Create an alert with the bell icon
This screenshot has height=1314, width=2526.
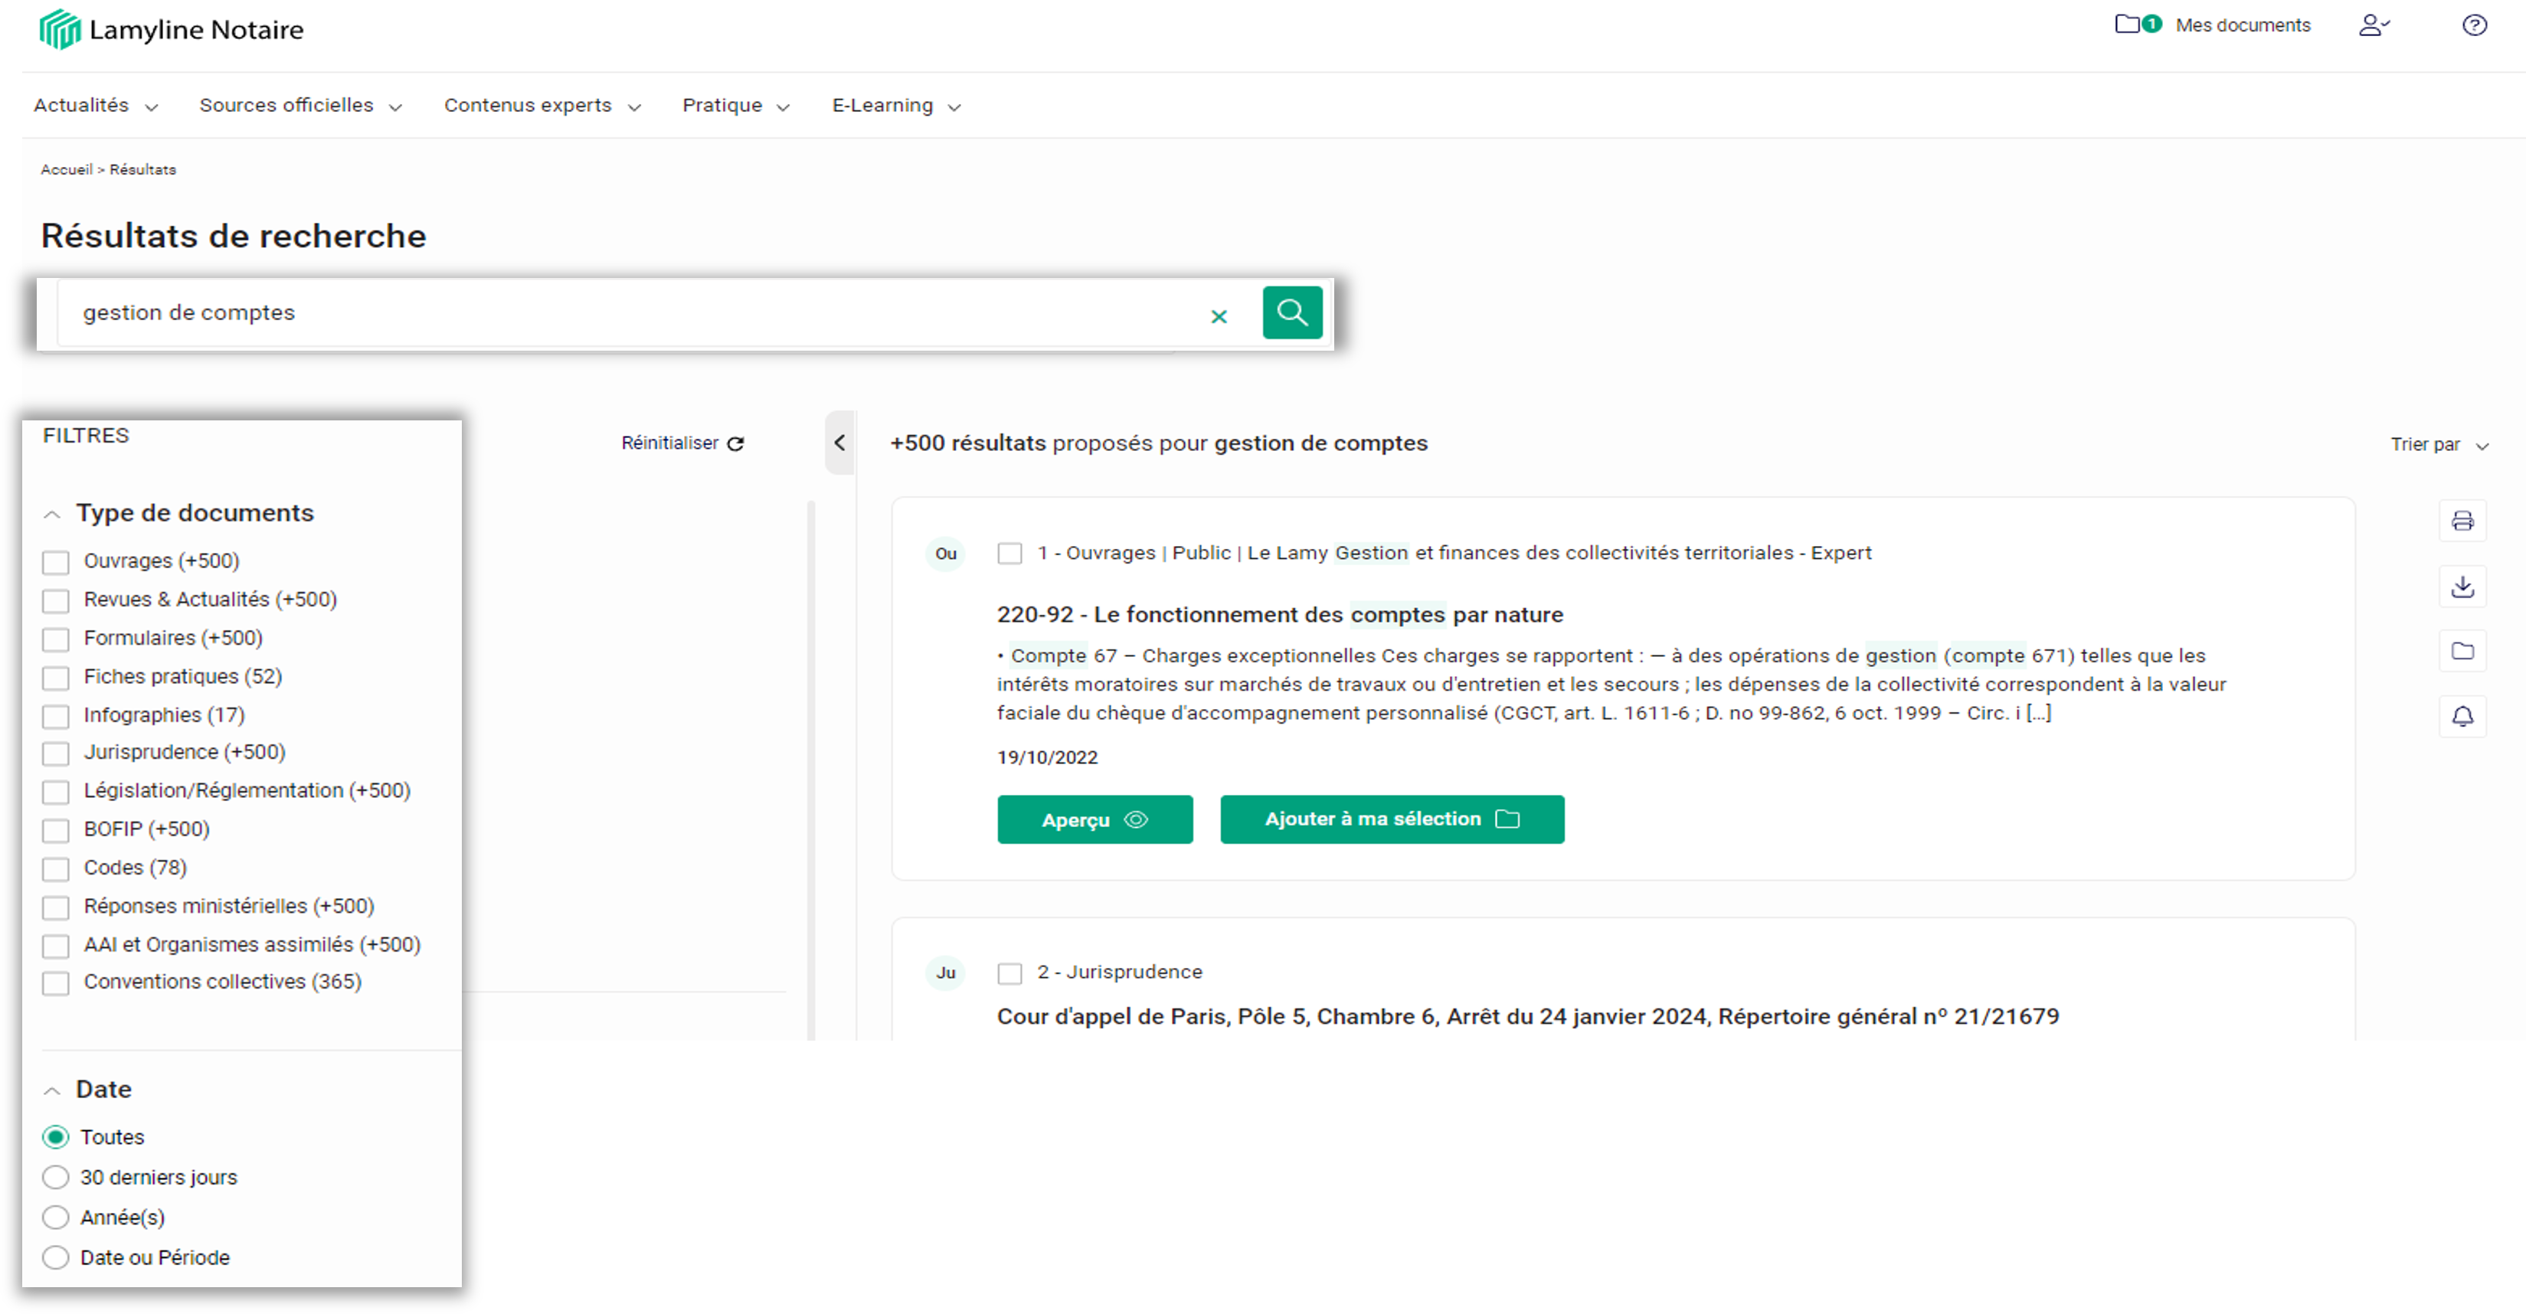(x=2462, y=716)
